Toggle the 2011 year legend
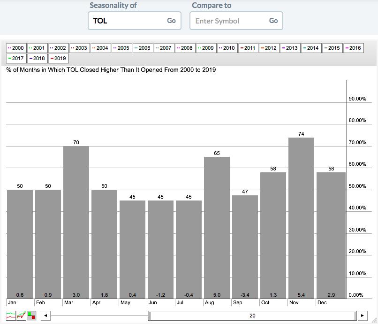The width and height of the screenshot is (378, 324). tap(248, 48)
